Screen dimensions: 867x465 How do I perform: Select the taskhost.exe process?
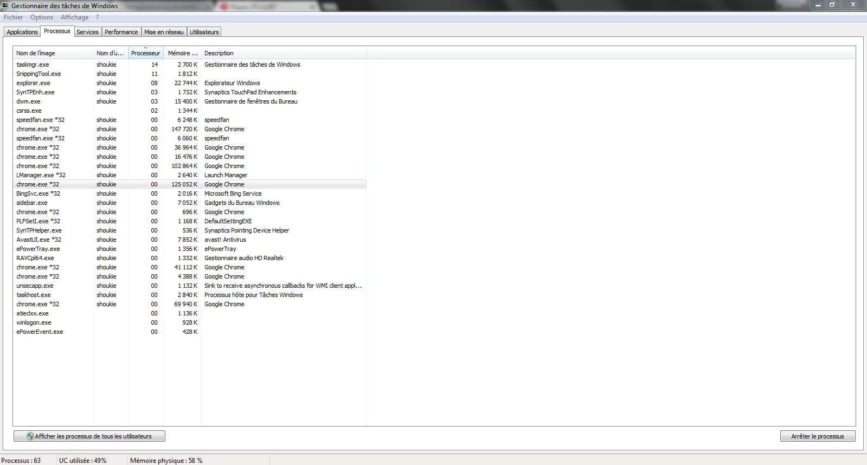tap(190, 295)
